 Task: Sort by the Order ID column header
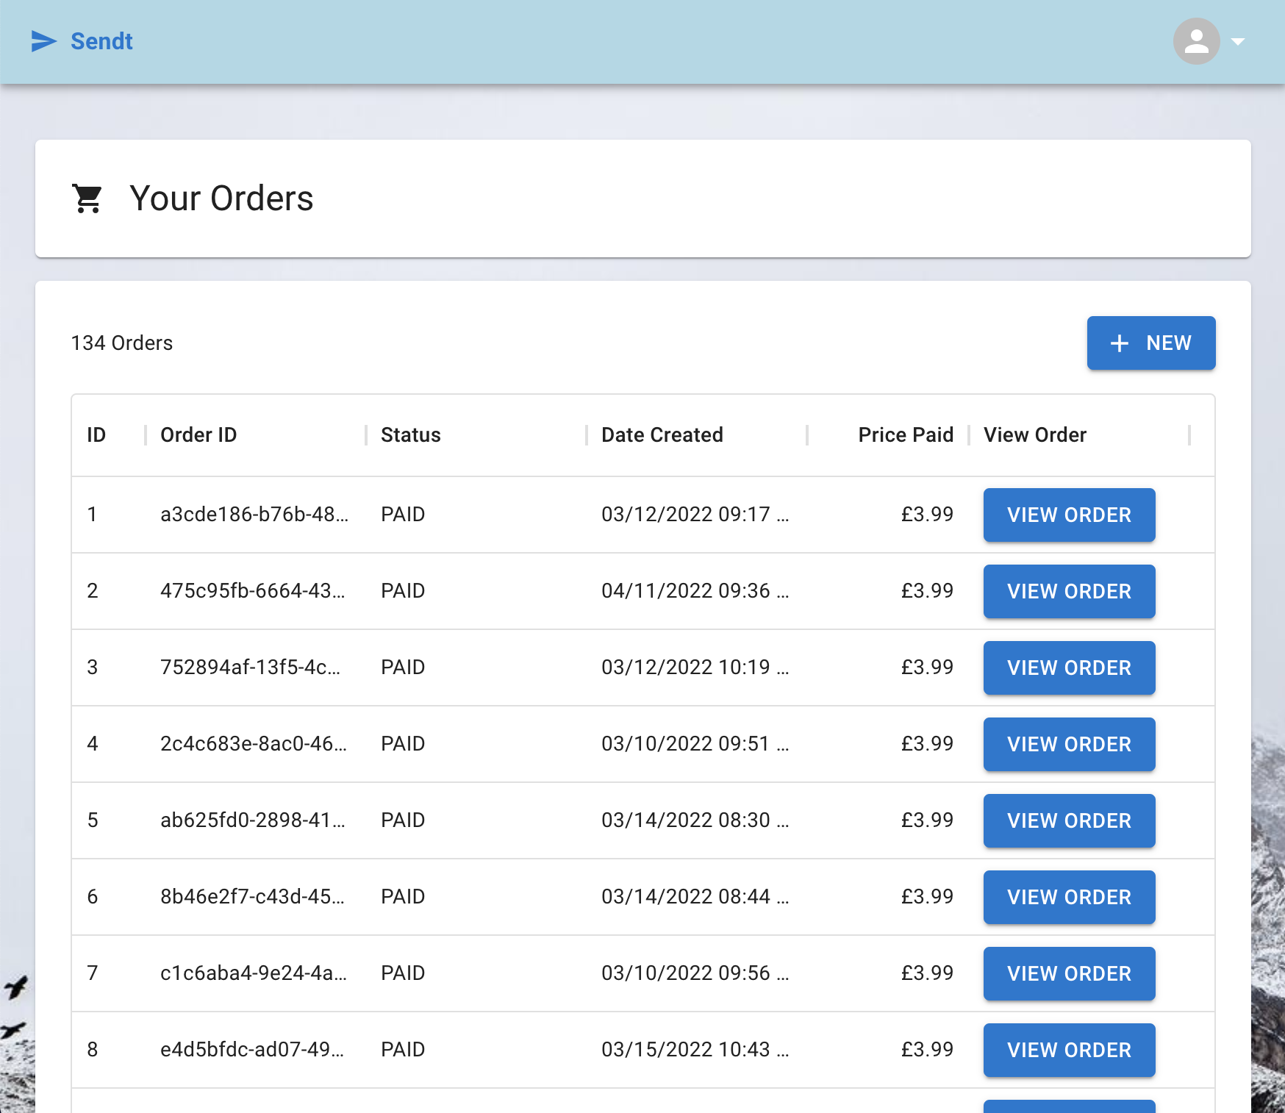[198, 435]
